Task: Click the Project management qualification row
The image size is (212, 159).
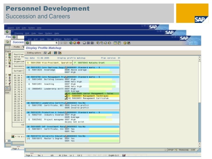Action: 72,119
